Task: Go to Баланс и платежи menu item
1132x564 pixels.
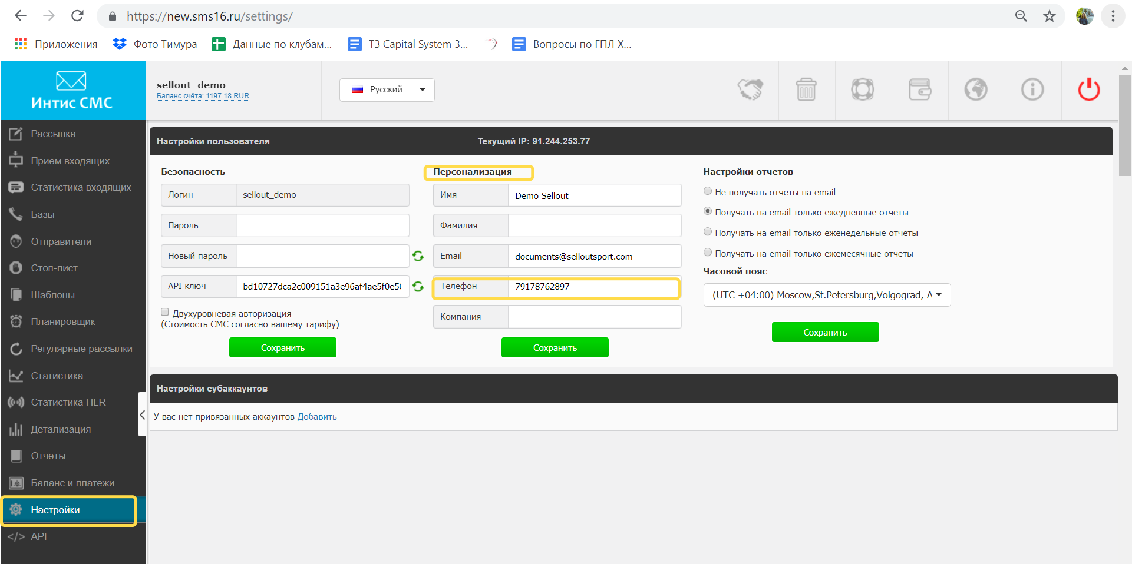Action: coord(72,483)
